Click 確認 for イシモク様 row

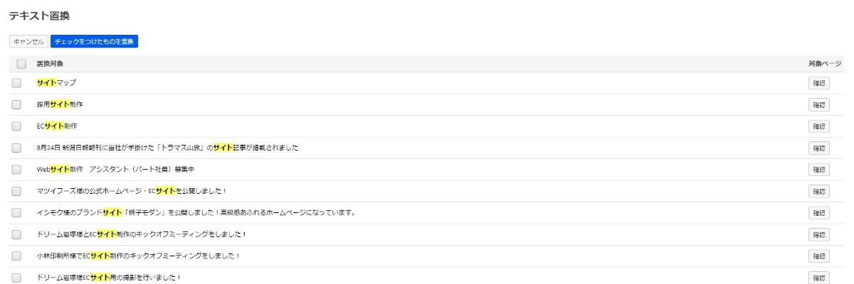click(818, 213)
